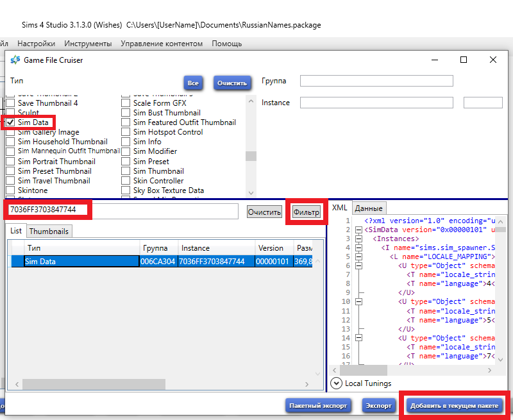This screenshot has width=513, height=420.
Task: Collapse the SimData XML node on line 2
Action: click(360, 230)
